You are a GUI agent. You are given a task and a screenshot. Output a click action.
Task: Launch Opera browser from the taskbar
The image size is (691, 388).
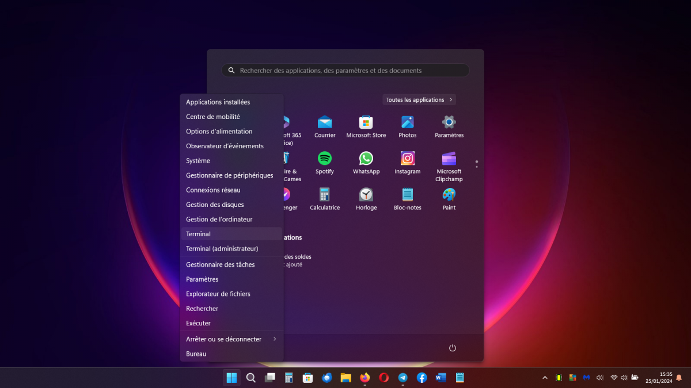click(384, 378)
